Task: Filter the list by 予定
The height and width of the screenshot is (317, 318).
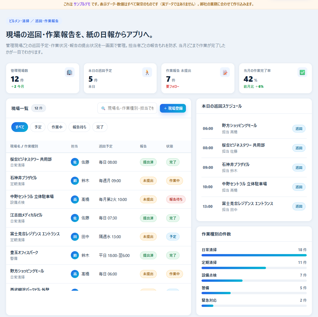Action: click(38, 127)
